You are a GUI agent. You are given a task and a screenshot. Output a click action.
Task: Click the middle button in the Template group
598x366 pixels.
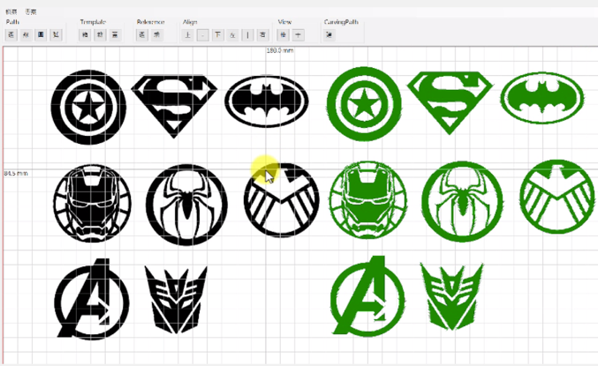pyautogui.click(x=100, y=35)
